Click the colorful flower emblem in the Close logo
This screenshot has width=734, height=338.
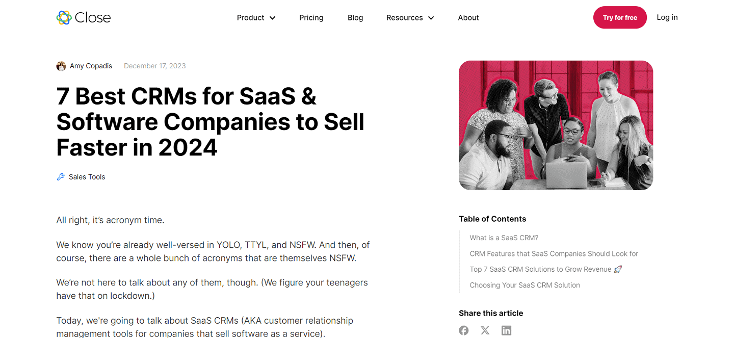(x=64, y=17)
